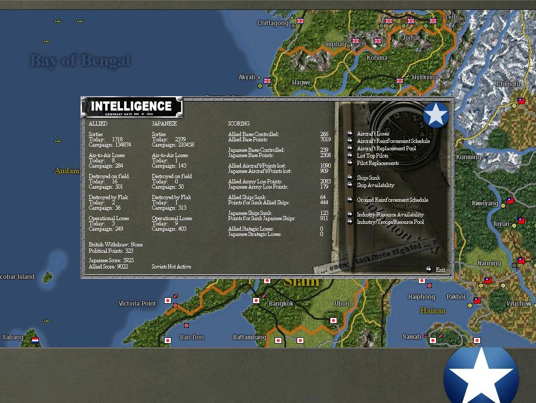Click the Japanese Score: 5925 line
This screenshot has width=536, height=403.
click(111, 260)
